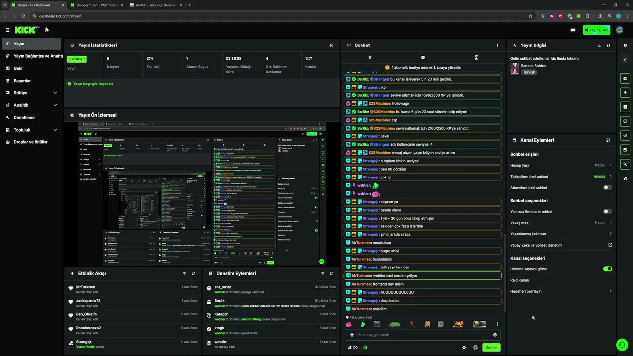Click the Sadece Sohbet category thumbnail
The height and width of the screenshot is (356, 633).
pos(515,69)
